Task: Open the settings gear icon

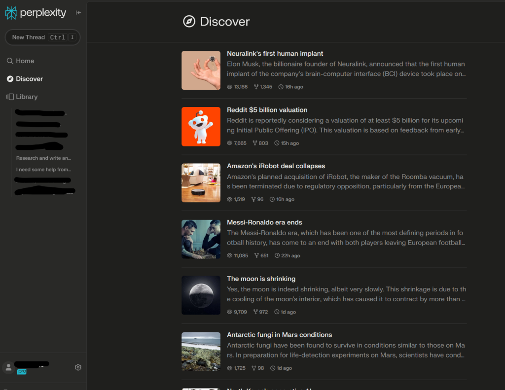Action: [78, 367]
